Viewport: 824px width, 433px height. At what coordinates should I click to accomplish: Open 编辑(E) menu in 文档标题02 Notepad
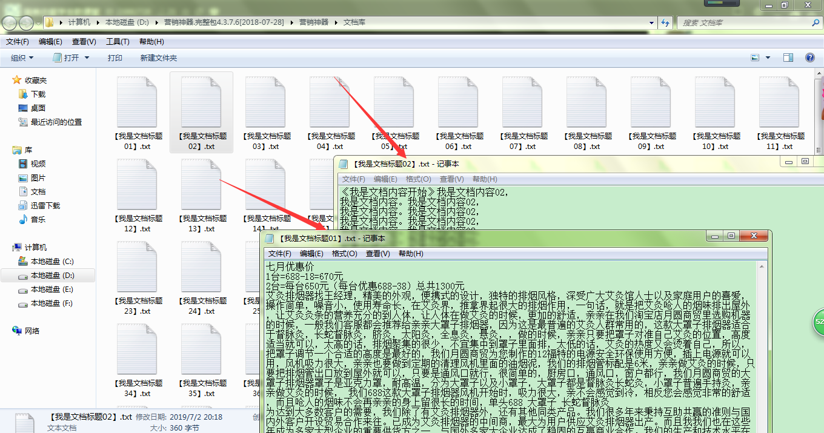point(385,179)
